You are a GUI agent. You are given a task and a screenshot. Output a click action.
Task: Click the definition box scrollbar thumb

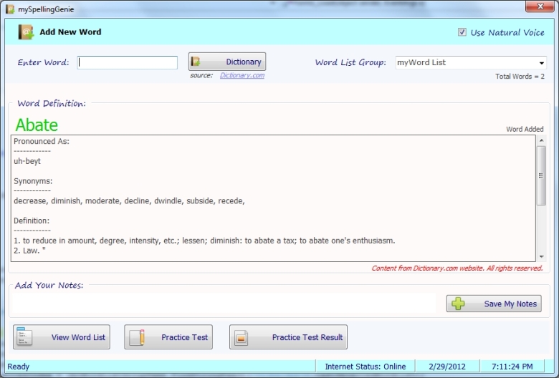pos(542,175)
